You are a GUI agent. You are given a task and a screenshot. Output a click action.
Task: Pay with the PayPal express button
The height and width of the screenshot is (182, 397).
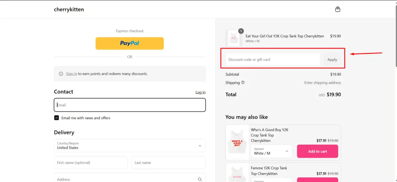[x=130, y=43]
